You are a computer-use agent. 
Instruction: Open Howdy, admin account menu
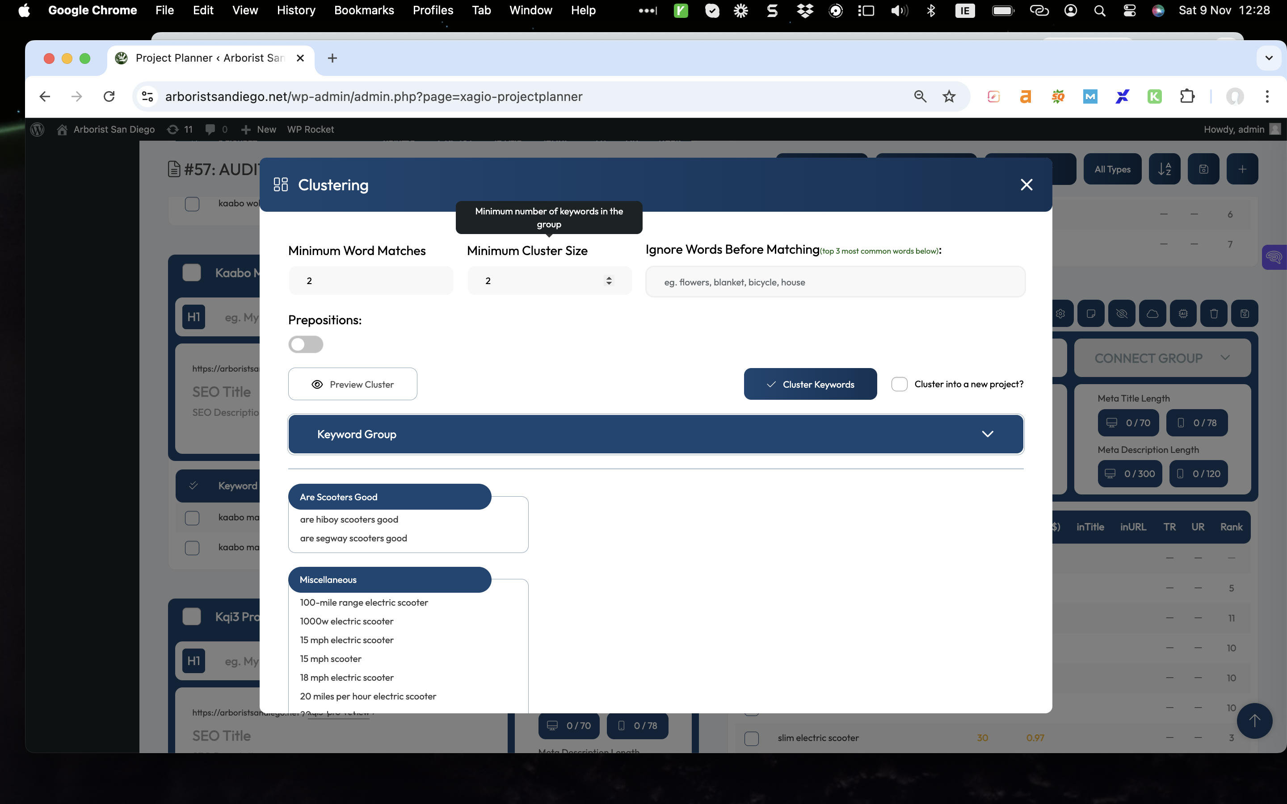(x=1242, y=129)
